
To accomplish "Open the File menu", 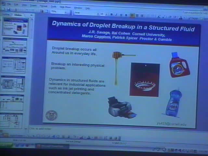I will (9, 4).
